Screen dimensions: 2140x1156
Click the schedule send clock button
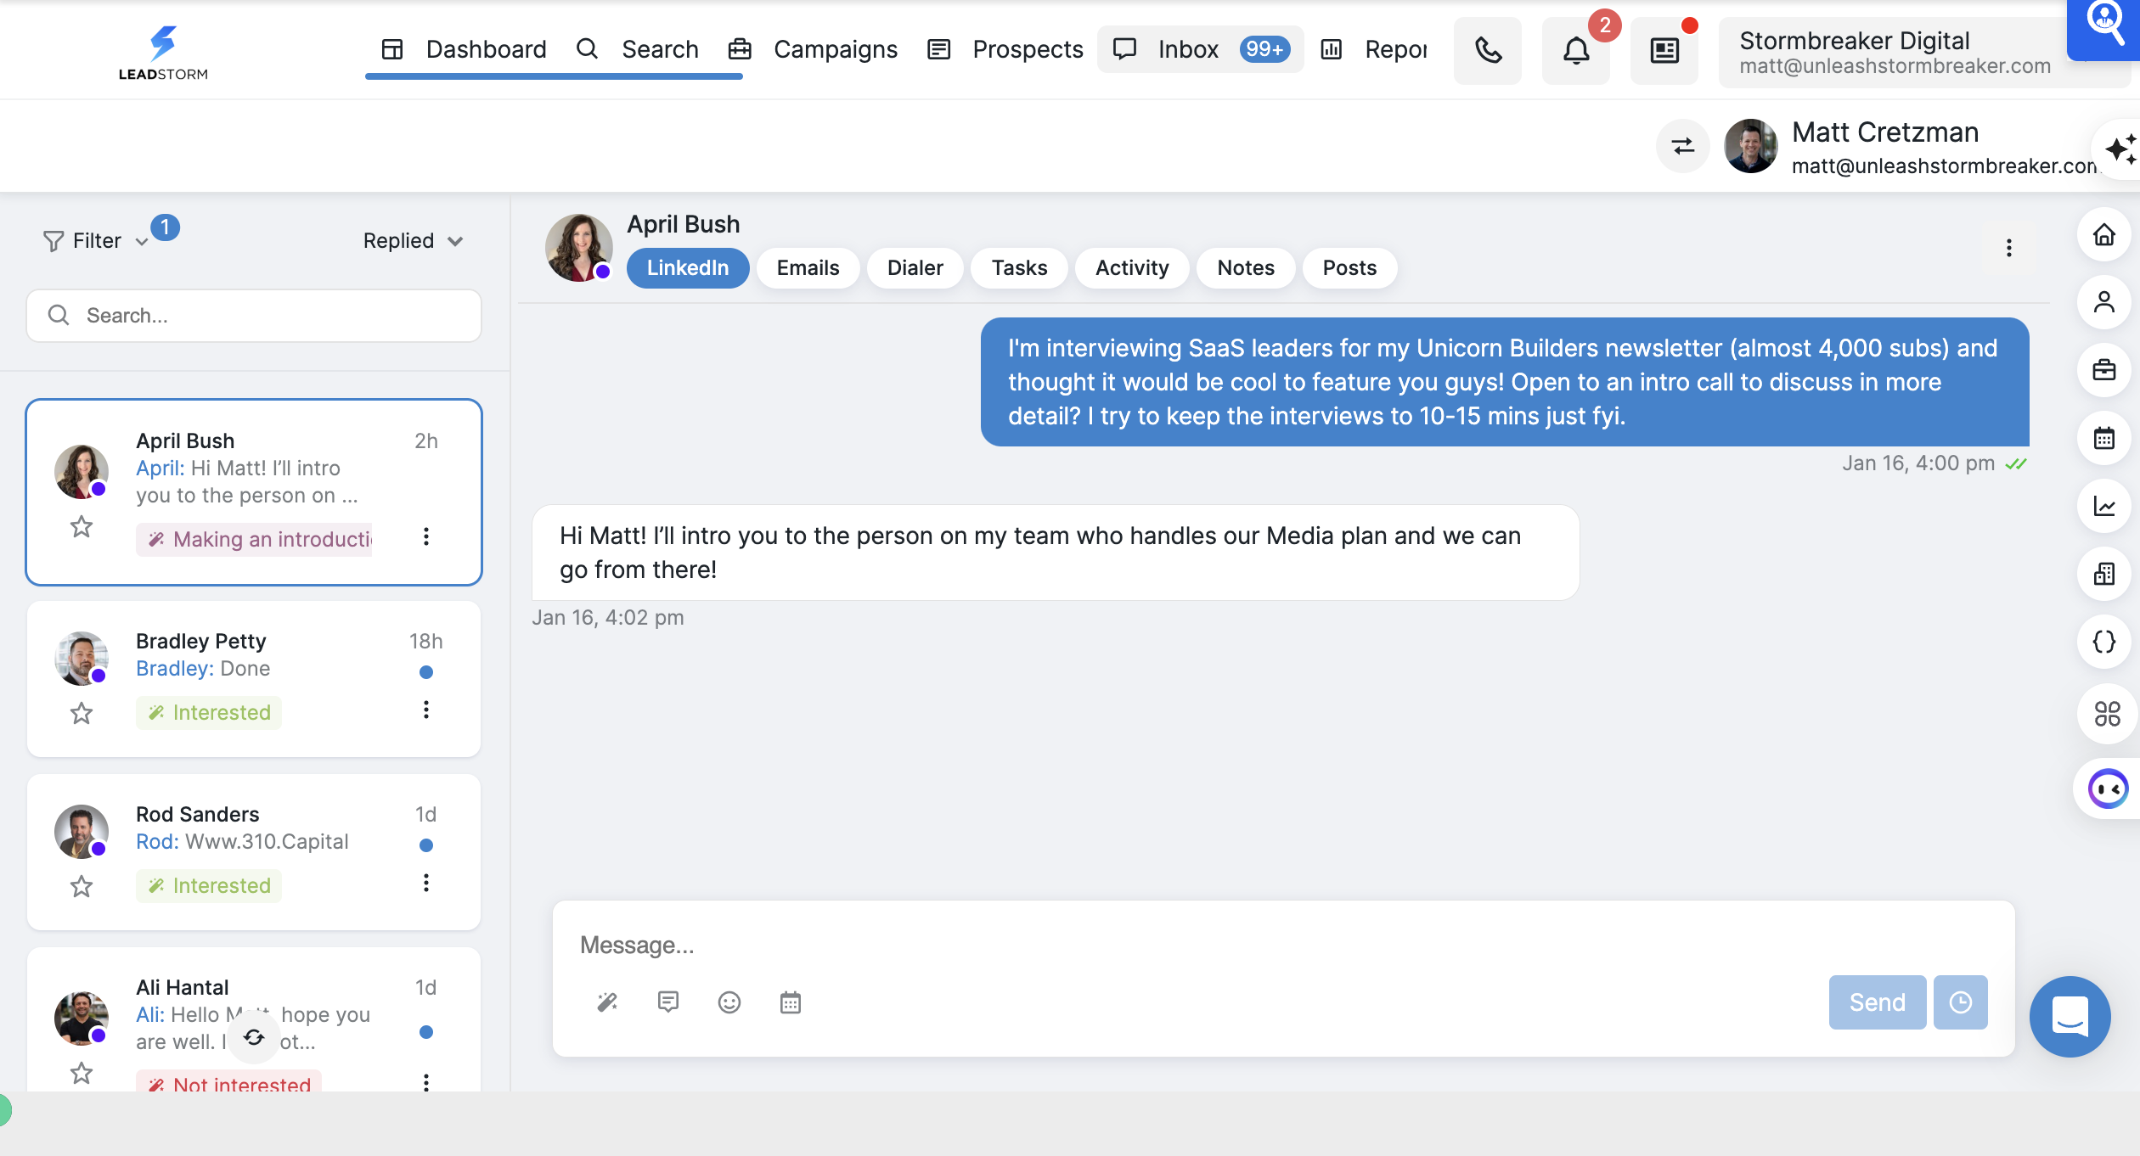click(1960, 1002)
